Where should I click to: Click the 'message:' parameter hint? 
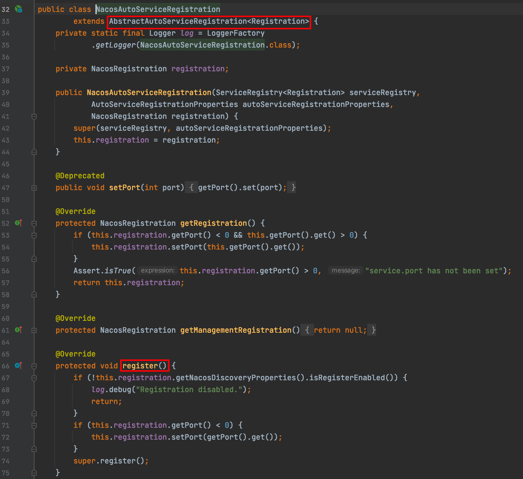coord(346,271)
